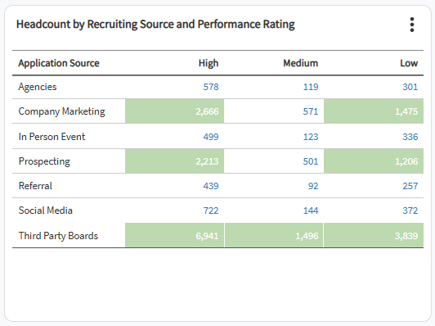This screenshot has width=435, height=326.
Task: Select Company Marketing High cell 2,666
Action: pos(174,111)
